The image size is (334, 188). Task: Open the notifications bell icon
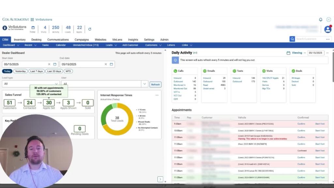click(x=321, y=20)
